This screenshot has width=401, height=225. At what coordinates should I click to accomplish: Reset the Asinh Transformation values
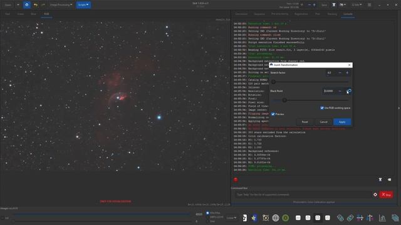tap(305, 122)
